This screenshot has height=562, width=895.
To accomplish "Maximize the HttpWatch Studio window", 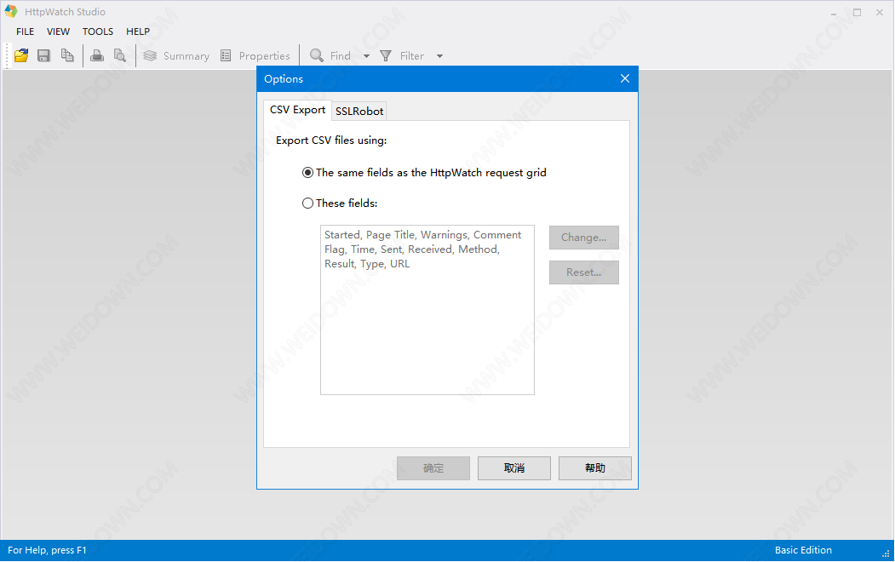I will 857,12.
